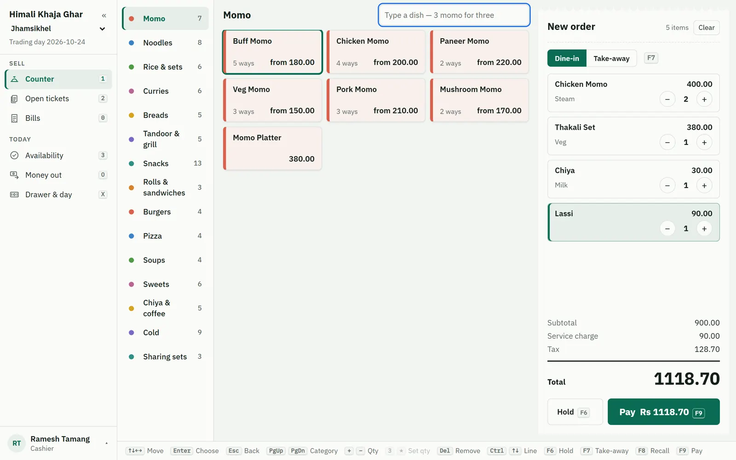
Task: Increase Chicken Momo quantity with plus
Action: (x=704, y=99)
